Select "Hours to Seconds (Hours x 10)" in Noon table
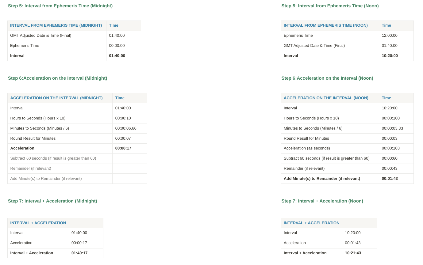The width and height of the screenshot is (423, 265). coord(311,118)
